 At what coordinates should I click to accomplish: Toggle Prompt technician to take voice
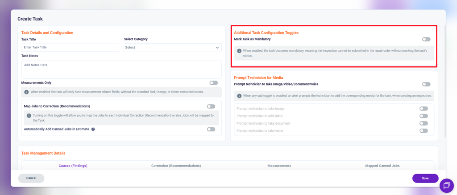424,131
